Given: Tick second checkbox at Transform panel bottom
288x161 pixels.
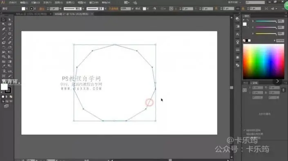Looking at the screenshot, I should (x=244, y=134).
